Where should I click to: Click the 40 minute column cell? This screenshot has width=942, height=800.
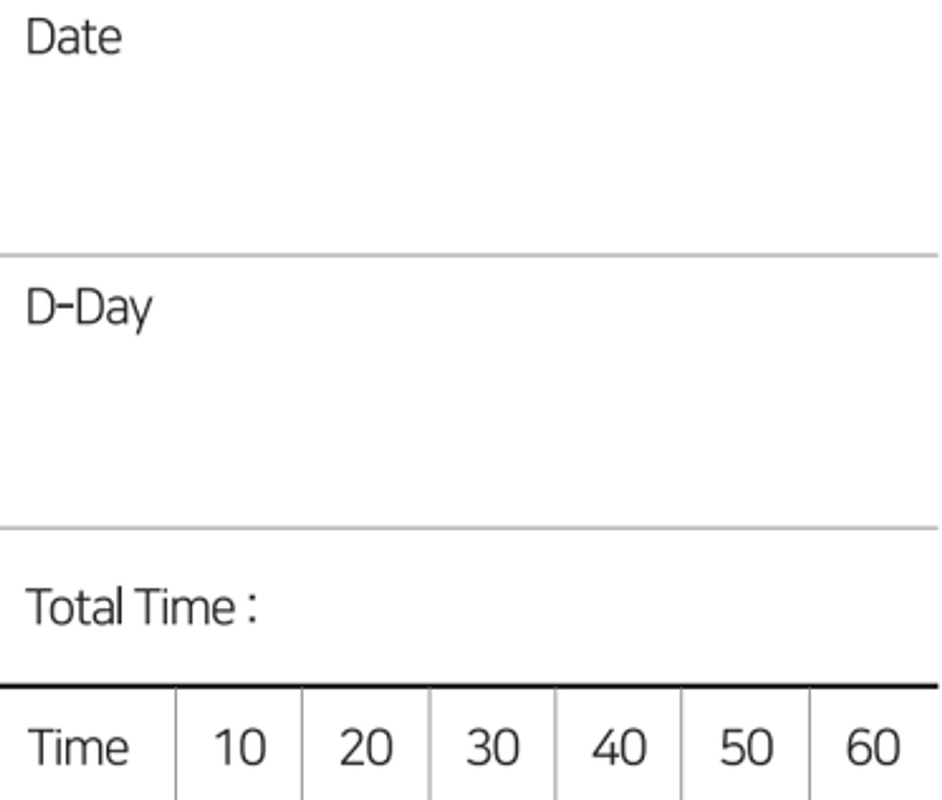(618, 747)
